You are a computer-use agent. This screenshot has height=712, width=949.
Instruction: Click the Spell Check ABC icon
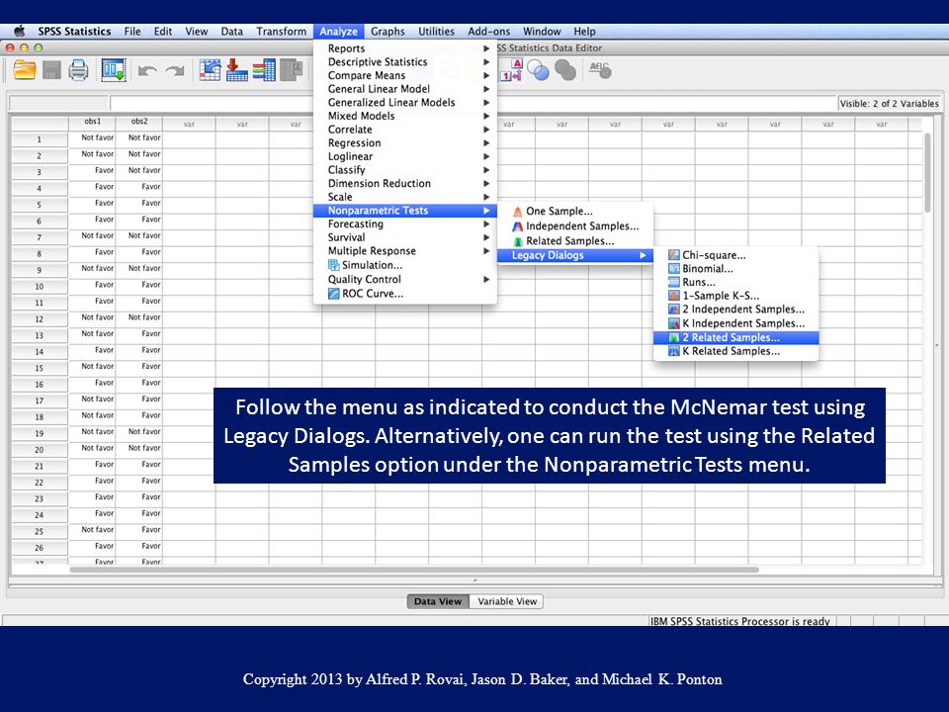click(600, 71)
